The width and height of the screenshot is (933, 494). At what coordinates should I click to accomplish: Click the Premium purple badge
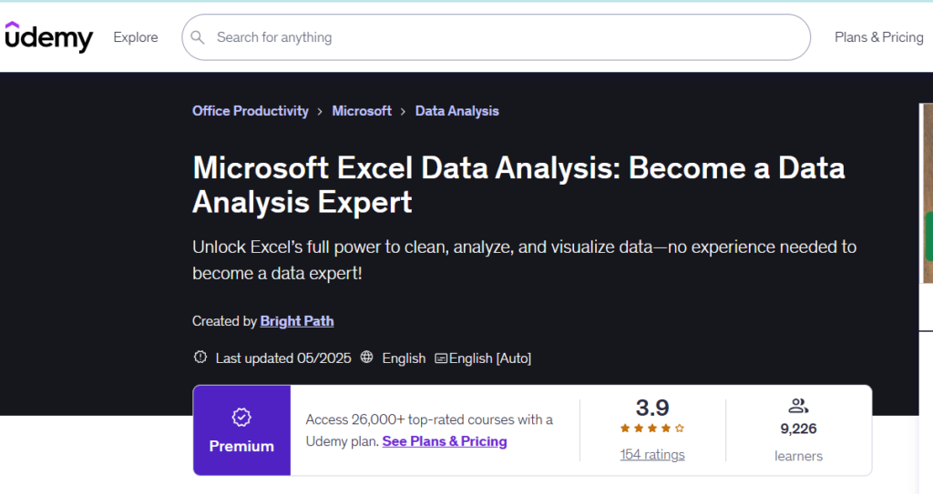tap(241, 430)
